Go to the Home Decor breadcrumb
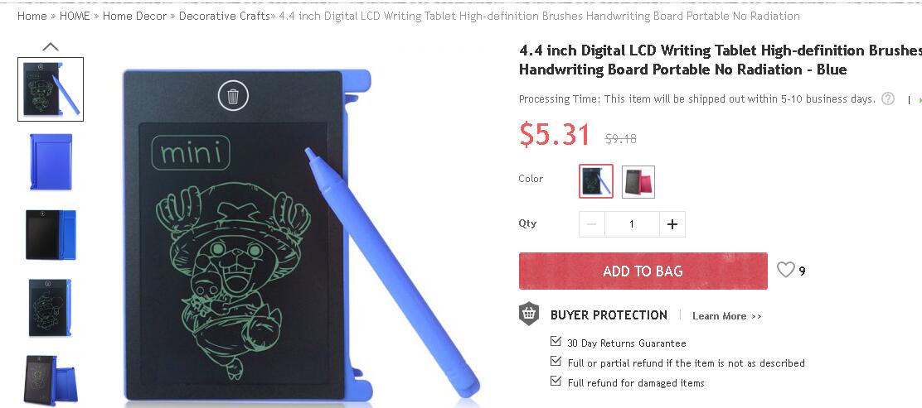 click(134, 16)
